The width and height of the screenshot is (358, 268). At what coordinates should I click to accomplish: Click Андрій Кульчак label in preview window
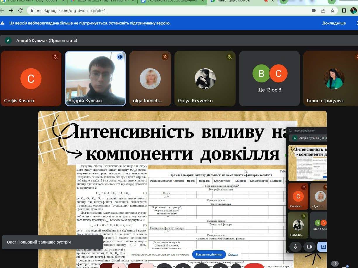(x=313, y=138)
